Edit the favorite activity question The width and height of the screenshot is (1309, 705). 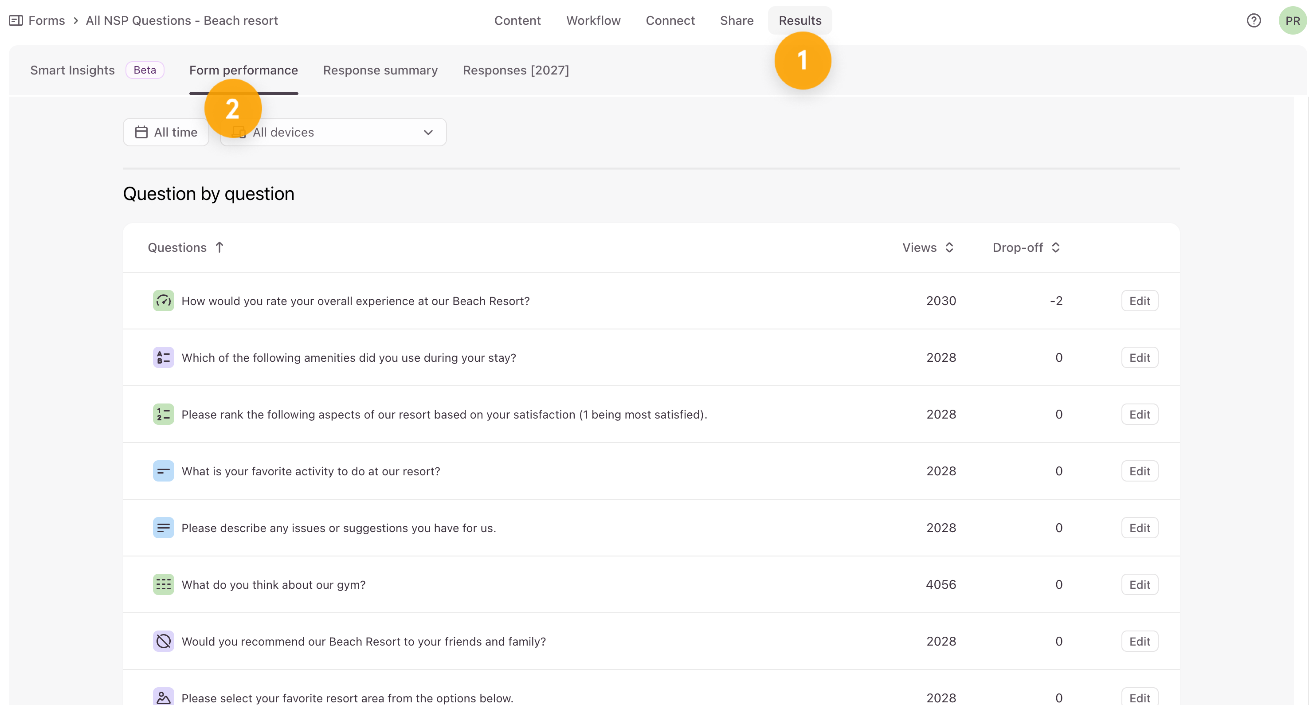(x=1140, y=471)
